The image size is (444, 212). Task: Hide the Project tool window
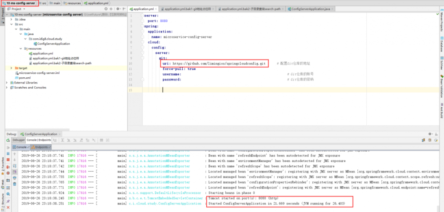(124, 9)
